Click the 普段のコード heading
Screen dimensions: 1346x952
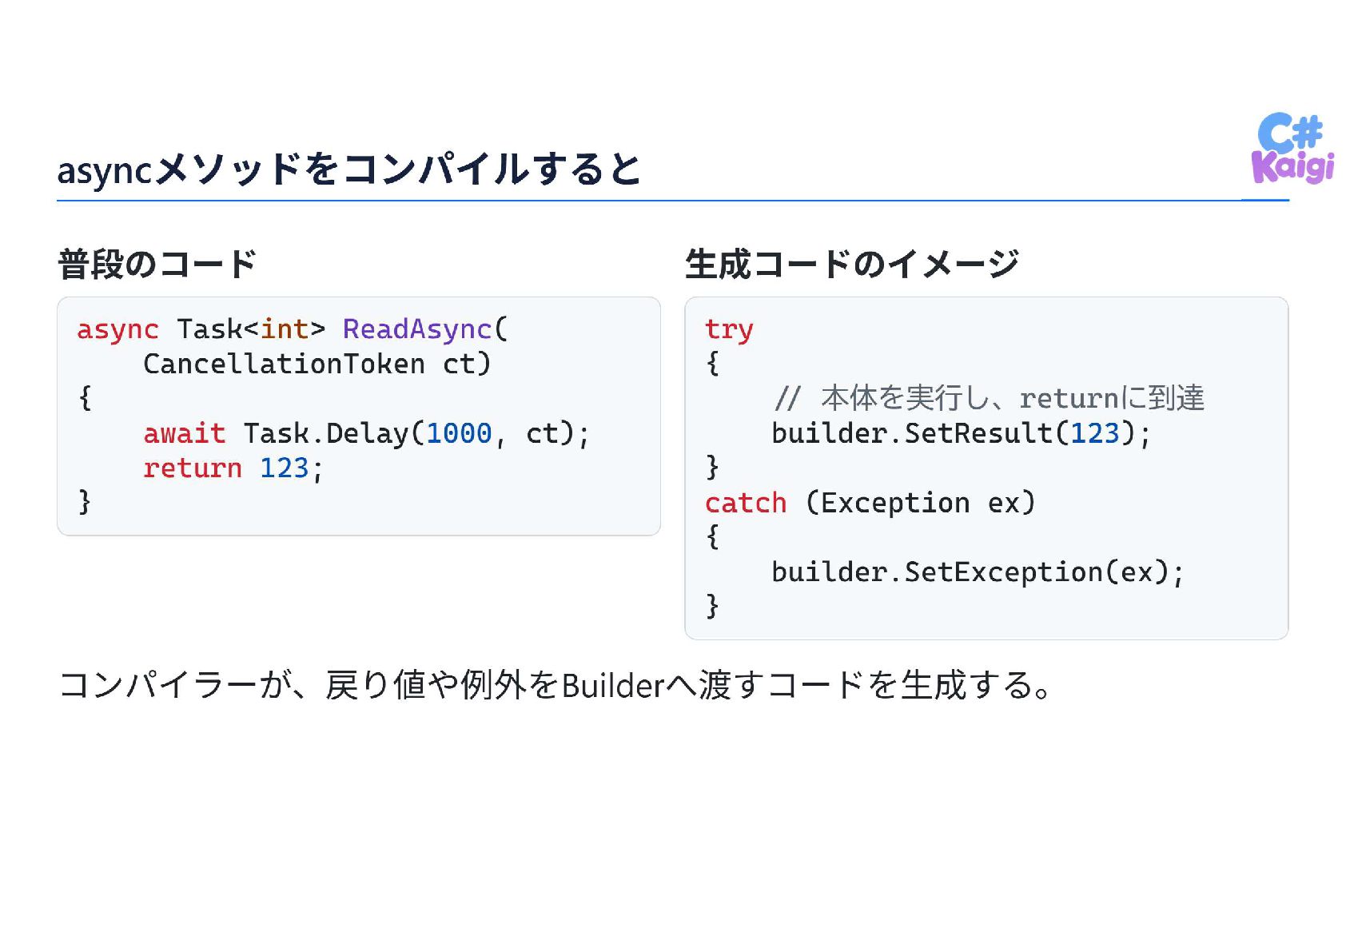point(157,265)
